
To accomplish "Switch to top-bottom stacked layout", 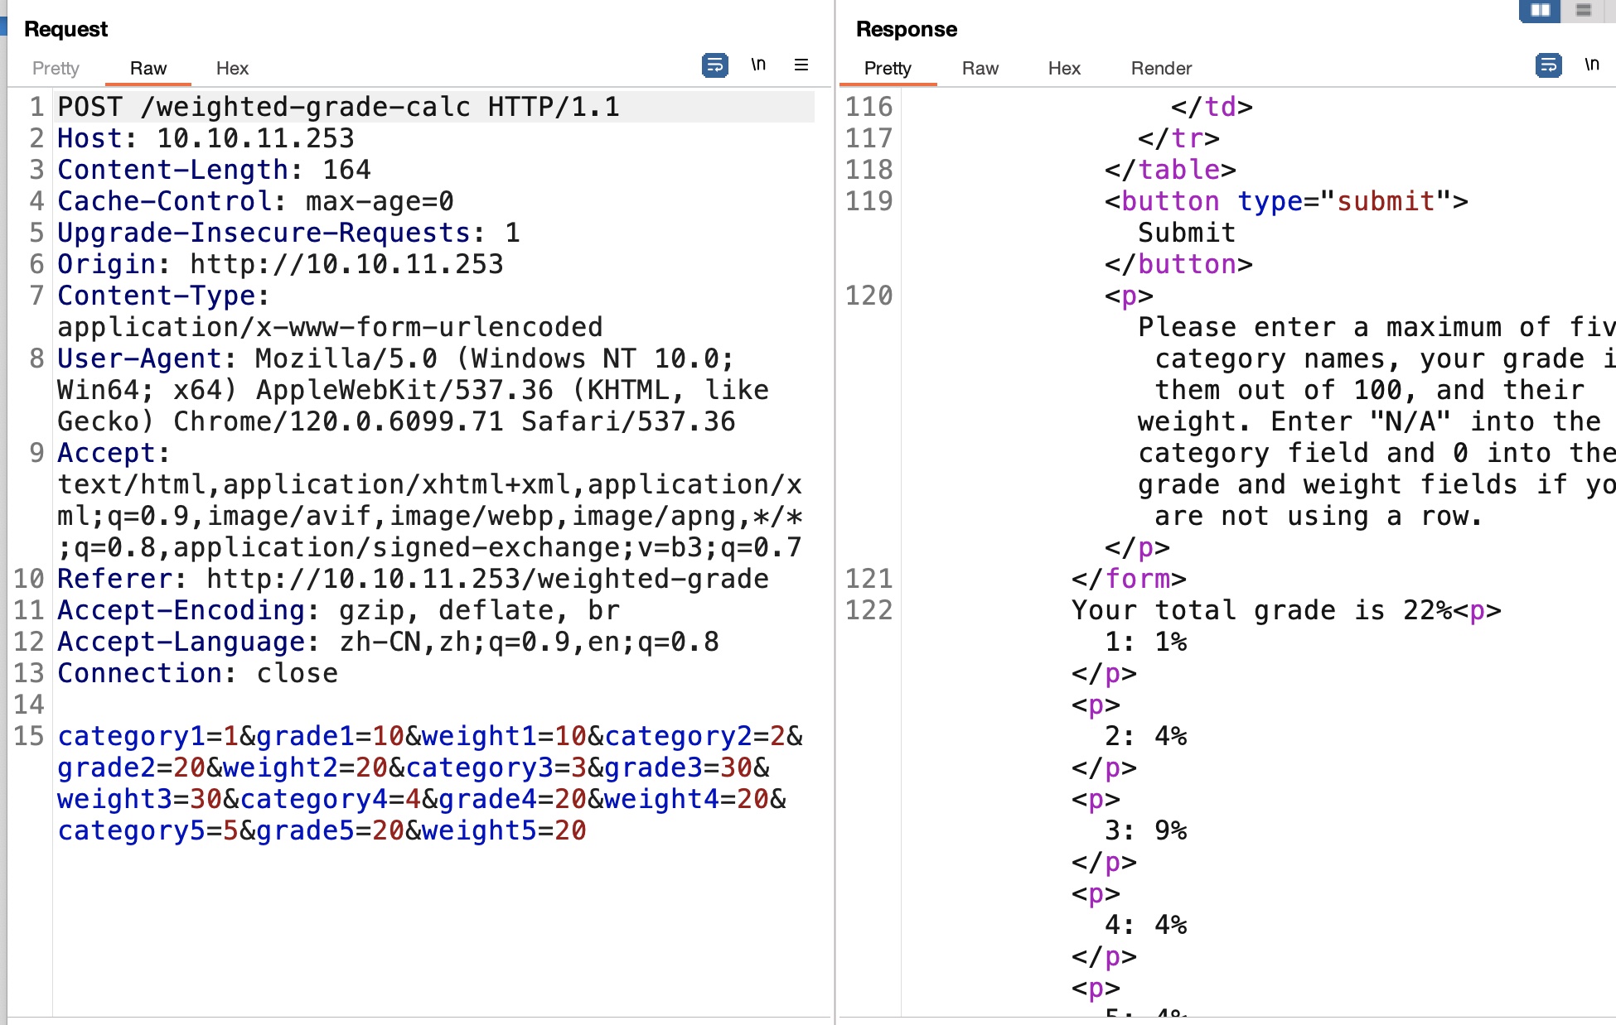I will tap(1583, 10).
